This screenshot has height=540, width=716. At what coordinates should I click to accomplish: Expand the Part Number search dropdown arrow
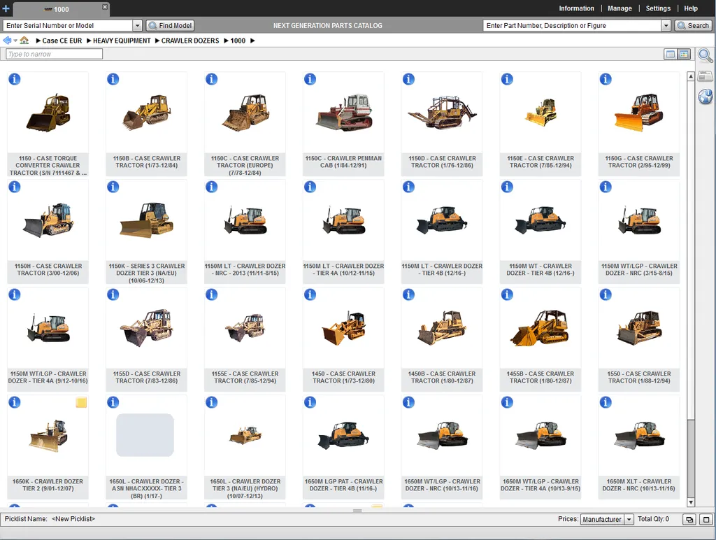point(666,26)
